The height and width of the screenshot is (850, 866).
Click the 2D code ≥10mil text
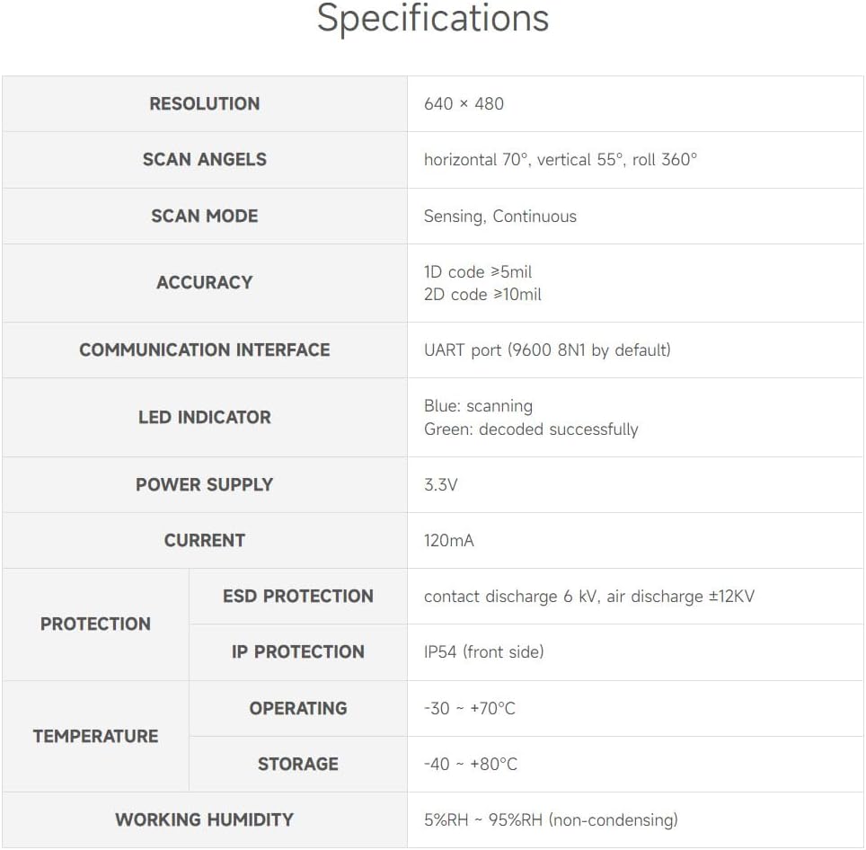[482, 295]
